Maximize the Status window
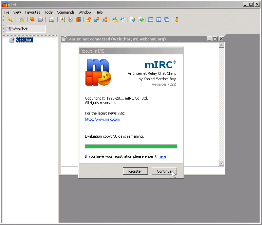 coord(215,39)
